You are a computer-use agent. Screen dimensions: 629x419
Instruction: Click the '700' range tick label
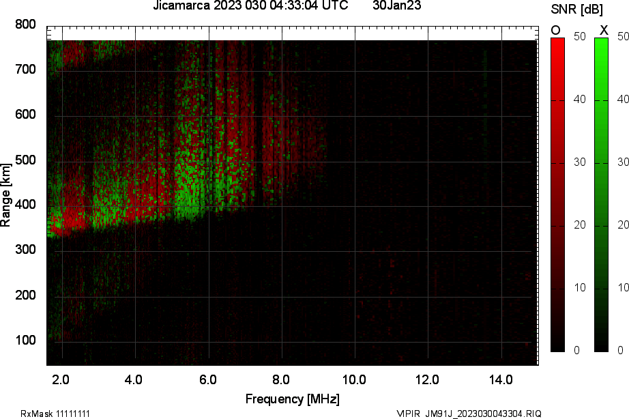click(25, 70)
